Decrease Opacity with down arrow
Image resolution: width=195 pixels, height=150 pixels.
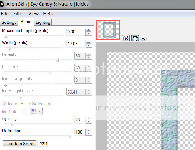coord(89,121)
